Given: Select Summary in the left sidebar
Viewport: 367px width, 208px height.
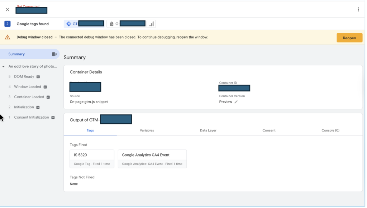Looking at the screenshot, I should click(x=17, y=54).
